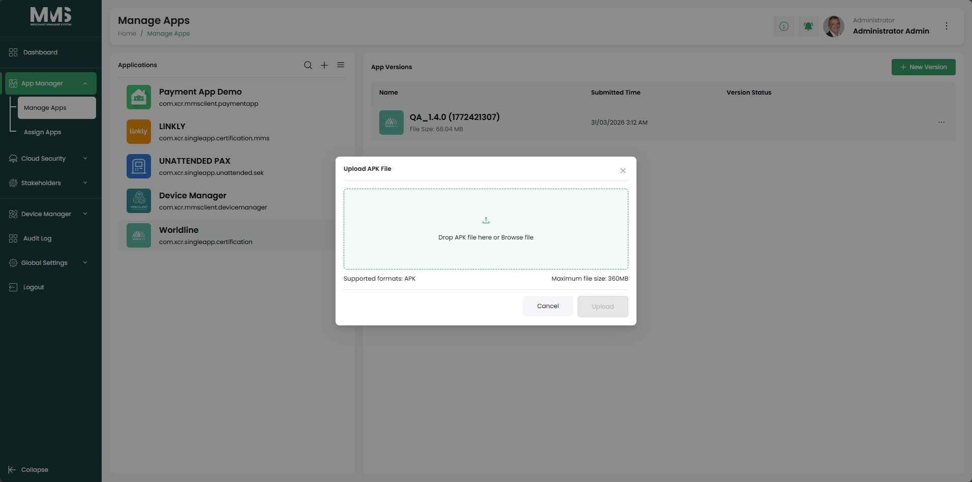
Task: Click the Logout door icon
Action: tap(13, 287)
